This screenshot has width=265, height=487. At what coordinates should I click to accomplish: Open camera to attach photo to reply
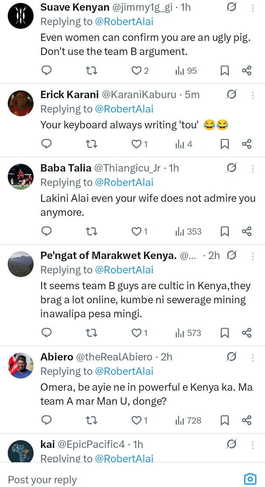click(x=250, y=479)
